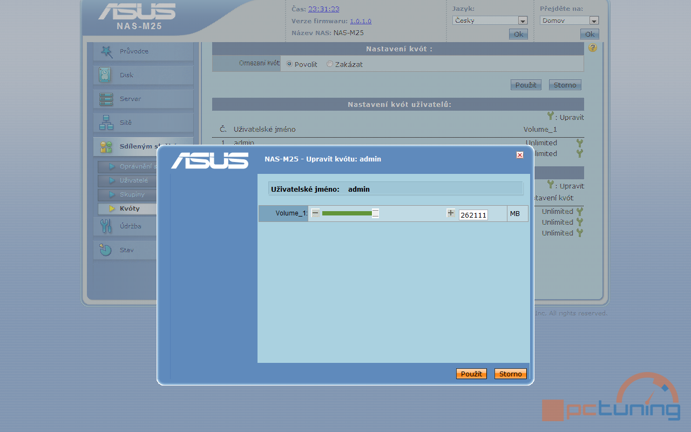The image size is (691, 432).
Task: Open the Jazyk language dropdown showing Česky
Action: coord(490,21)
